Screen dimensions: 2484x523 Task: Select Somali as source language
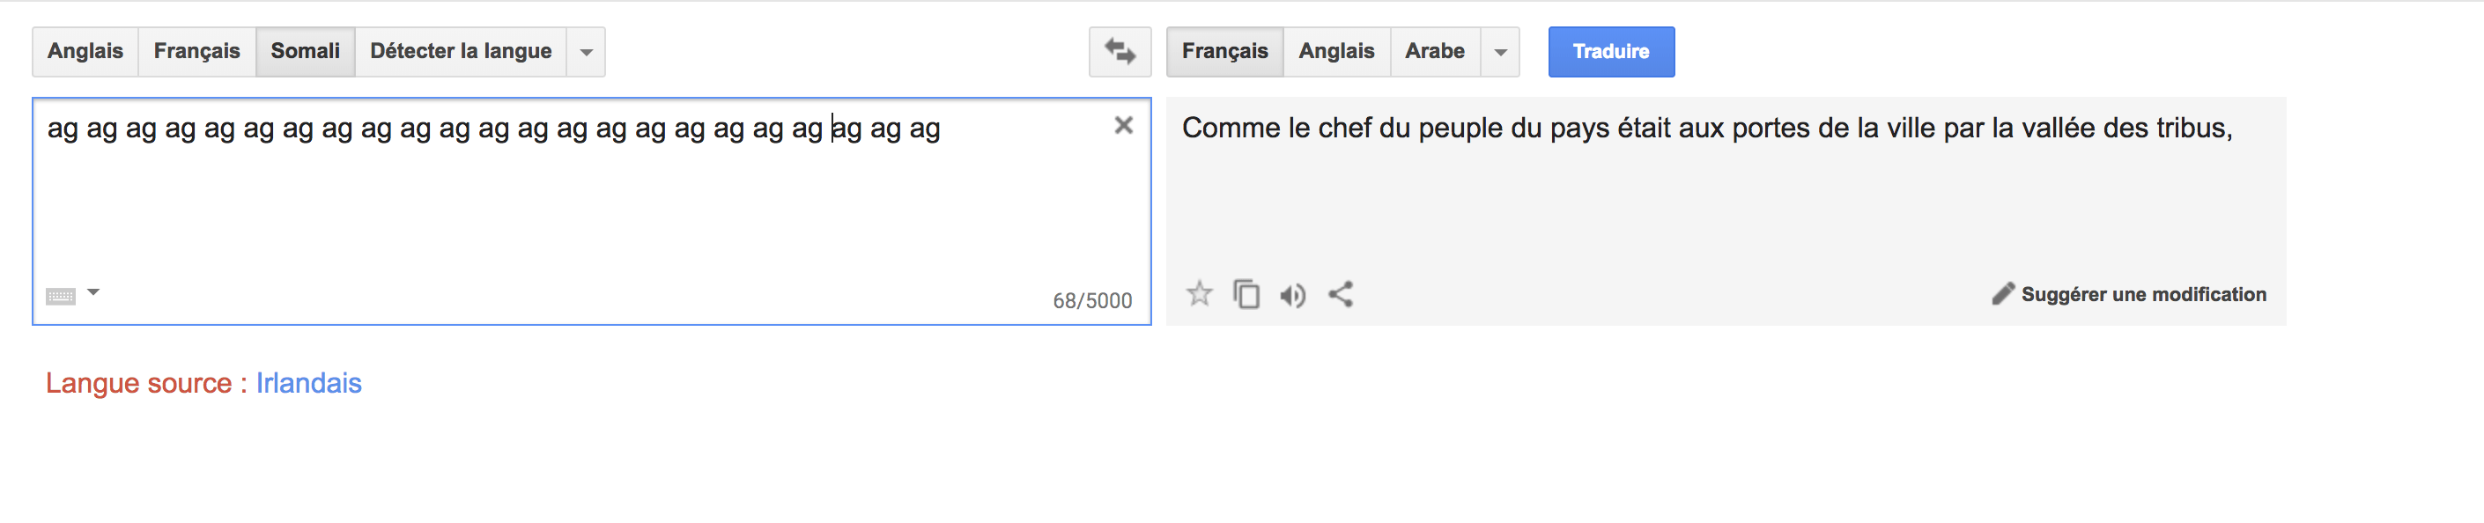pos(306,52)
